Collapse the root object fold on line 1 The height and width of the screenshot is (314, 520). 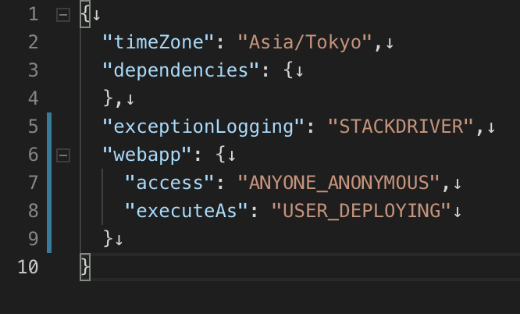click(x=63, y=15)
